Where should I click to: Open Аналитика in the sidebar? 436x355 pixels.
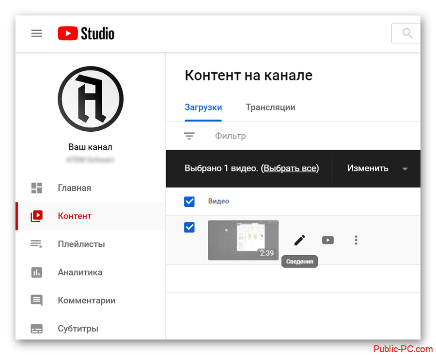tap(80, 272)
